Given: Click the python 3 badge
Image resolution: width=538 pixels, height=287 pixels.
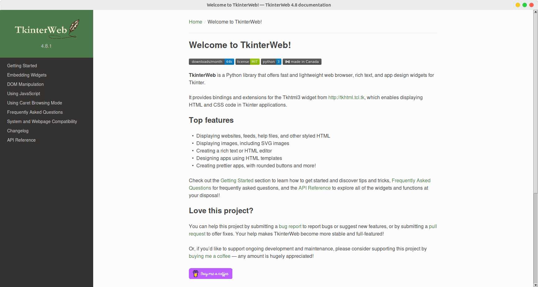Looking at the screenshot, I should coord(271,62).
